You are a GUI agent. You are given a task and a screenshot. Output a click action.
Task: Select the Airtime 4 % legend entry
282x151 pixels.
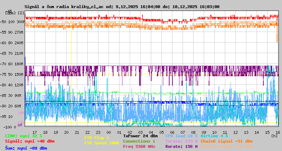(x=214, y=136)
